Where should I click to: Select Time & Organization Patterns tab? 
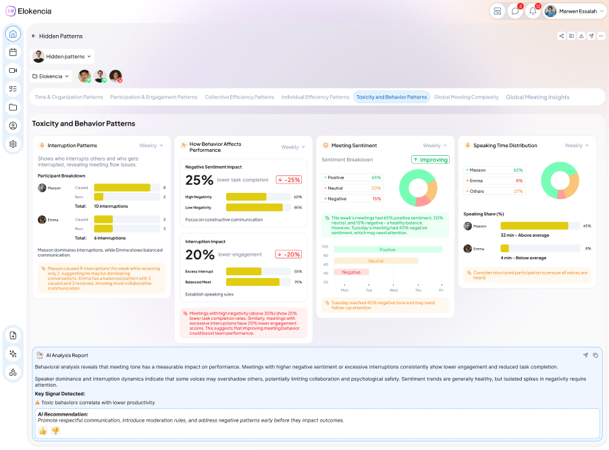(69, 97)
